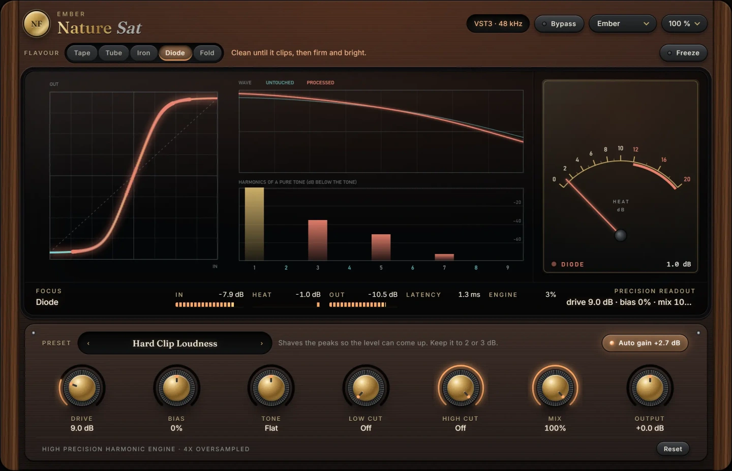The width and height of the screenshot is (732, 471).
Task: Click the transfer curve graph
Action: coord(134,176)
